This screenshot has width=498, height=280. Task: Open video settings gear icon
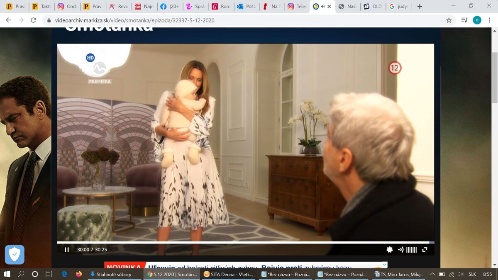pos(389,249)
